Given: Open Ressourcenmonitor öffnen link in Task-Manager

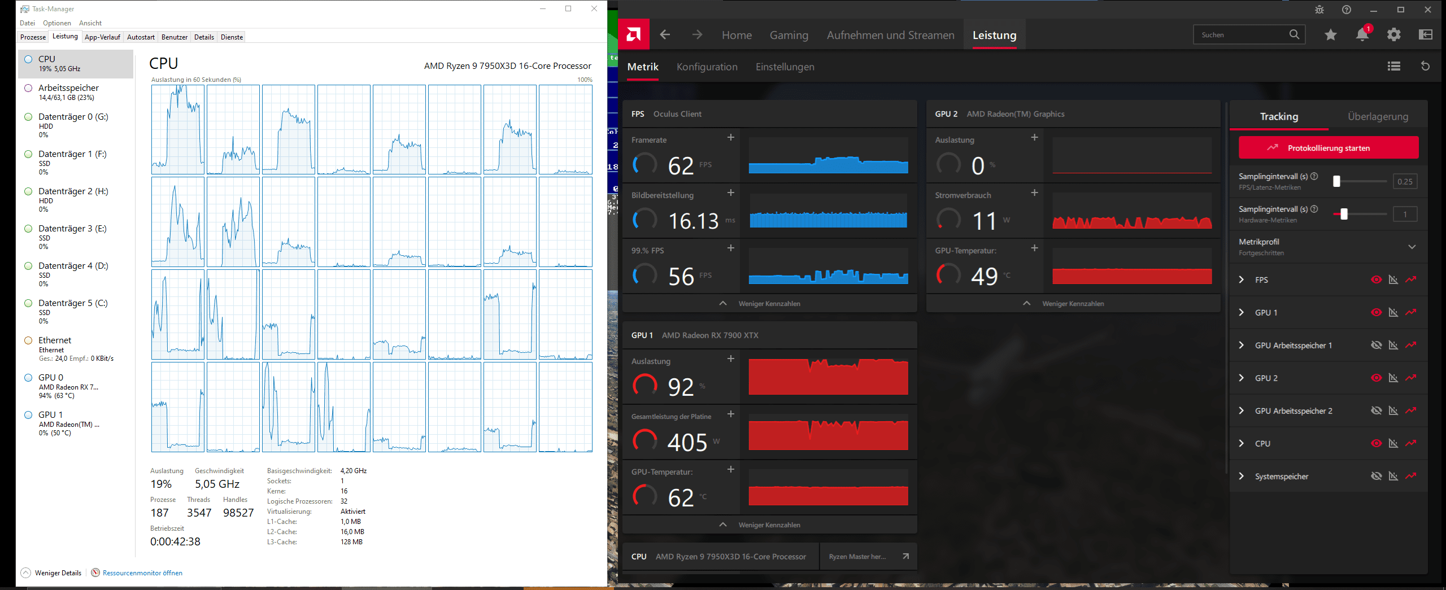Looking at the screenshot, I should pyautogui.click(x=142, y=573).
